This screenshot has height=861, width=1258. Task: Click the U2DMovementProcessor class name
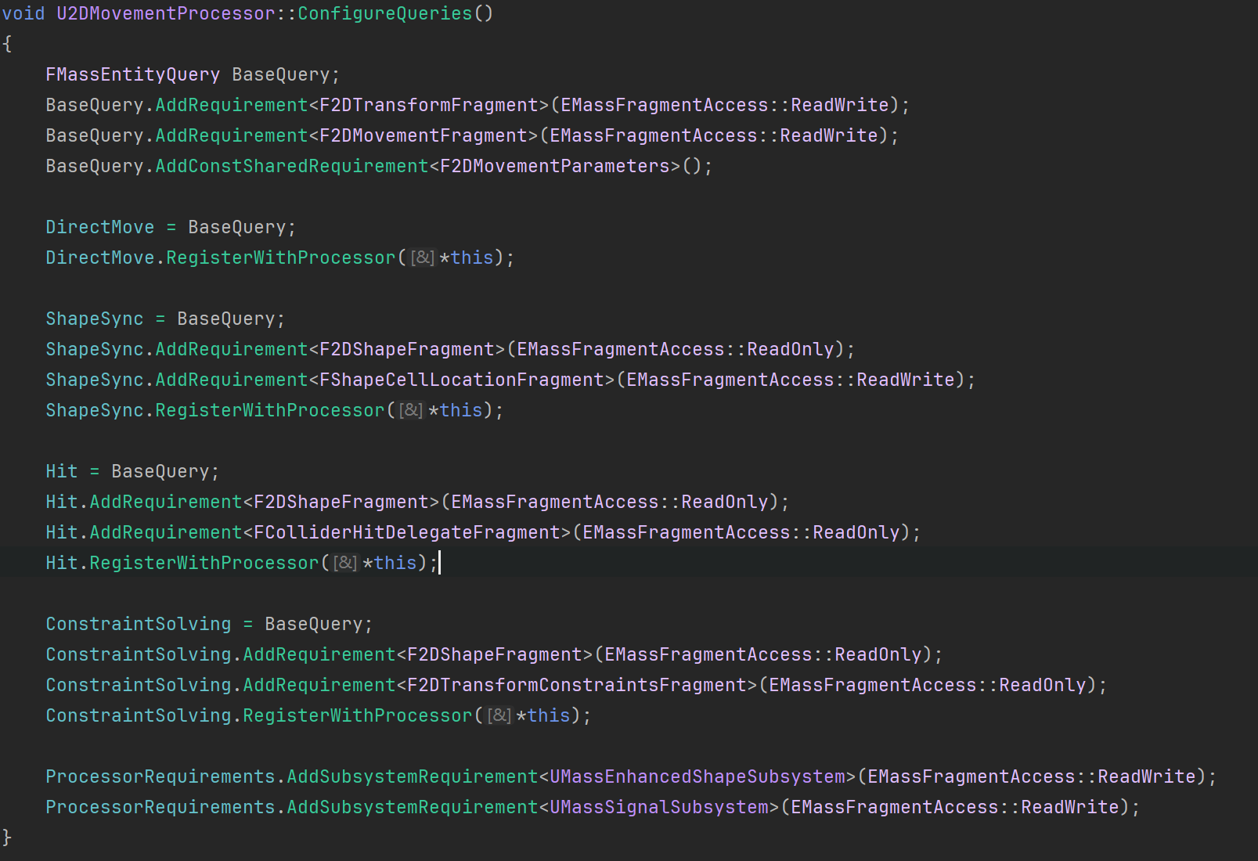pyautogui.click(x=166, y=13)
